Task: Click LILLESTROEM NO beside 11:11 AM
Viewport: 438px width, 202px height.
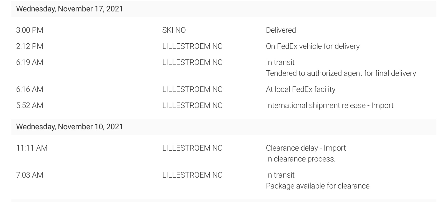Action: 192,148
